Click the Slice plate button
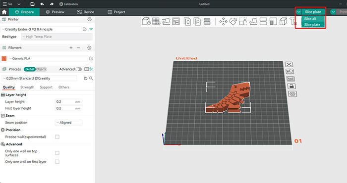Image resolution: width=347 pixels, height=183 pixels. (313, 12)
